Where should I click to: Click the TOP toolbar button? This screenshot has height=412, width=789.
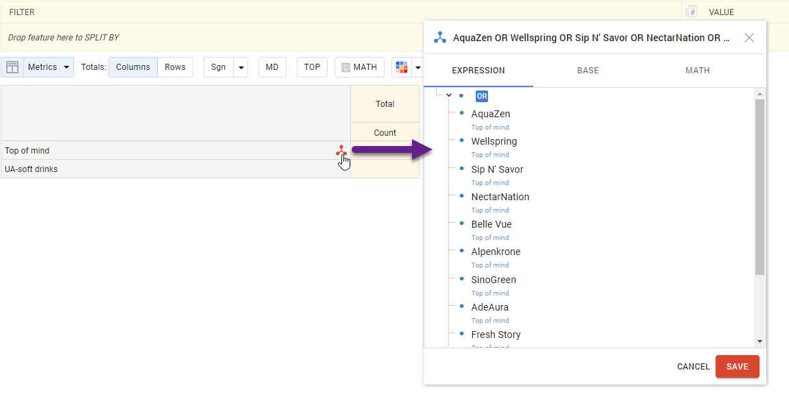(312, 66)
